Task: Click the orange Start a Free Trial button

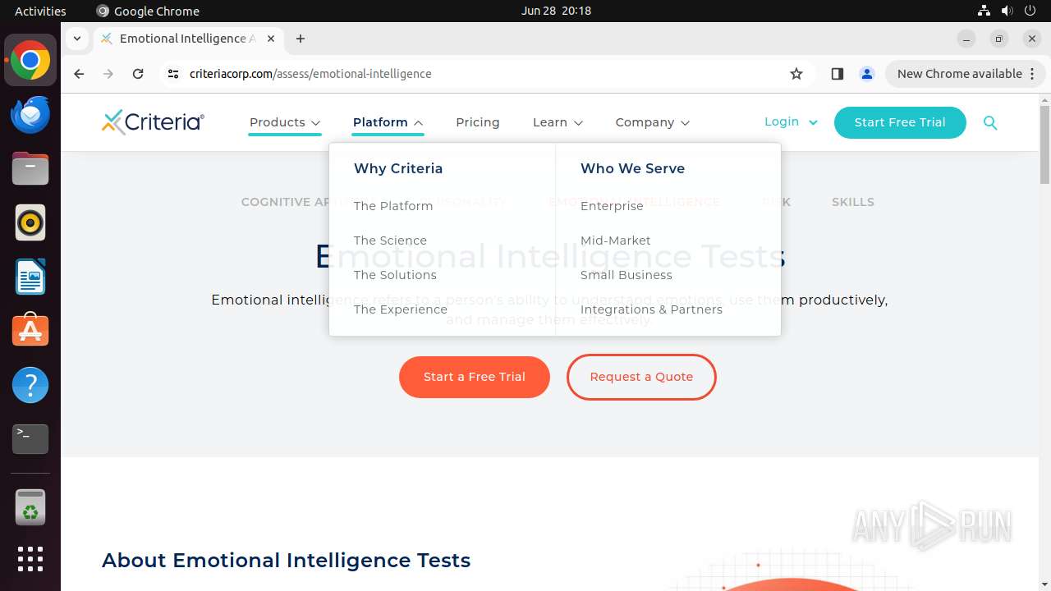Action: coord(475,377)
